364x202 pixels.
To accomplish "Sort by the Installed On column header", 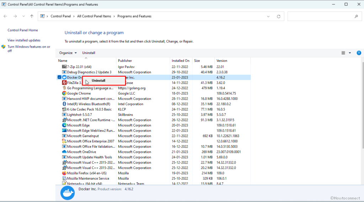I will [181, 60].
